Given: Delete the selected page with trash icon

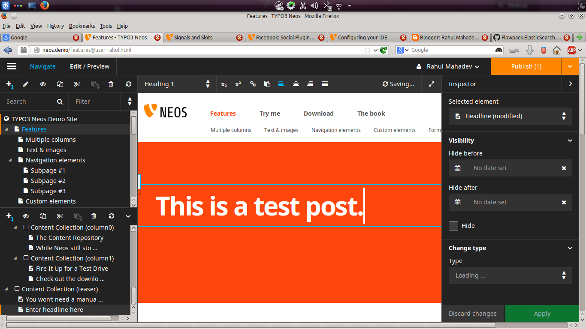Looking at the screenshot, I should pos(111,84).
